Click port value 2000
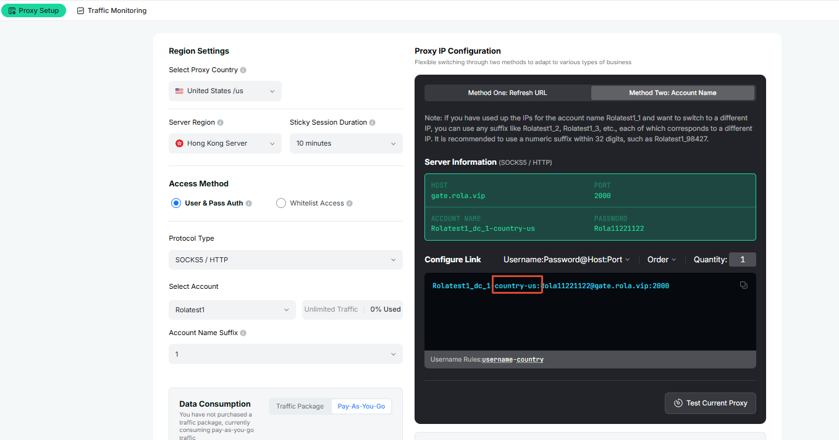 coord(602,196)
